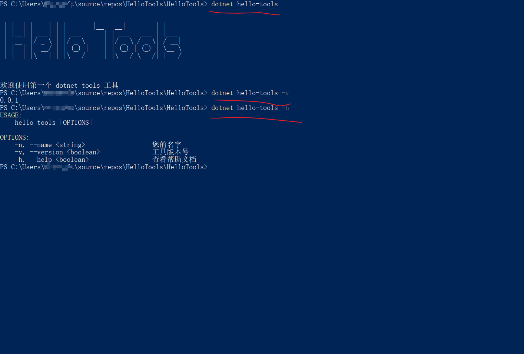Click the "dotnet hello-tools -h" command text
This screenshot has width=524, height=354.
pos(250,108)
